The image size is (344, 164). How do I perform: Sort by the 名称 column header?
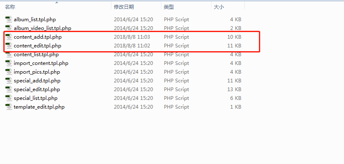click(x=10, y=7)
